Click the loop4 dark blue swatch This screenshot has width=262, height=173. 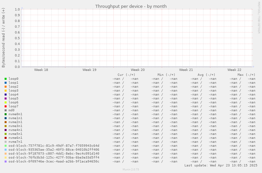(6, 95)
